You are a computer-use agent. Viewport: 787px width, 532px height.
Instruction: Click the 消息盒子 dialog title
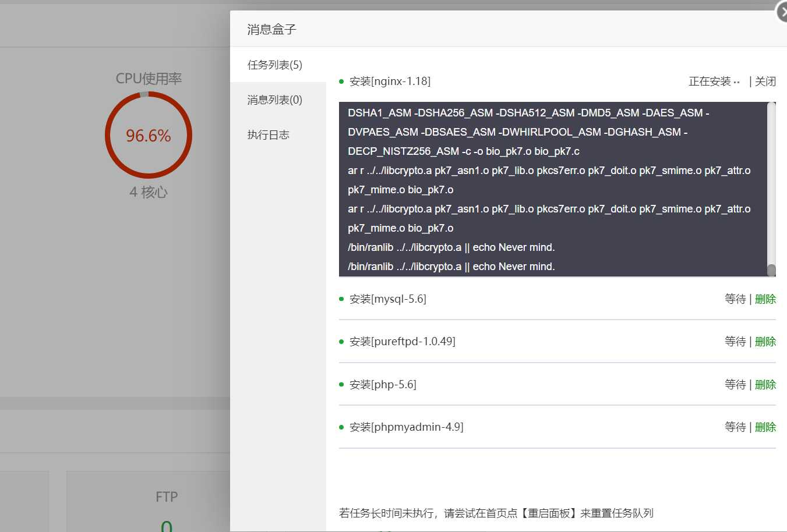pos(271,29)
